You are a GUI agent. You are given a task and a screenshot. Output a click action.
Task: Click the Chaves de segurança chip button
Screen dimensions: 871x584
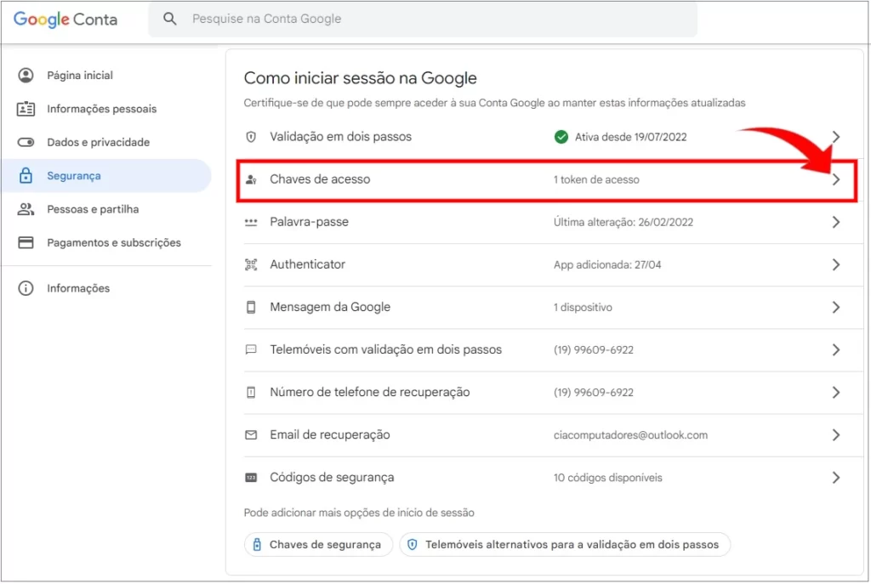click(318, 545)
